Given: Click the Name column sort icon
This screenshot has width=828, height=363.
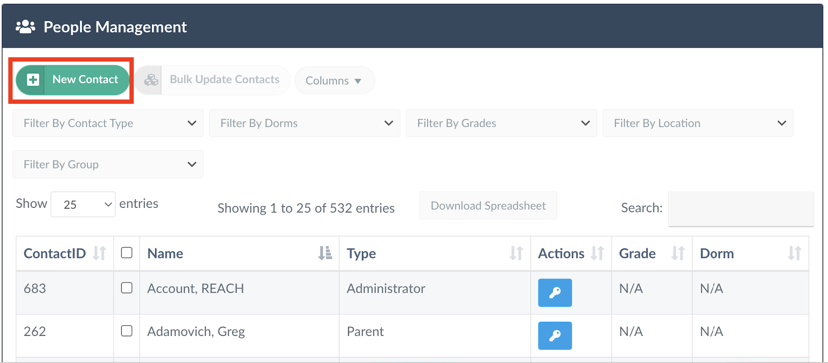Looking at the screenshot, I should coord(325,253).
